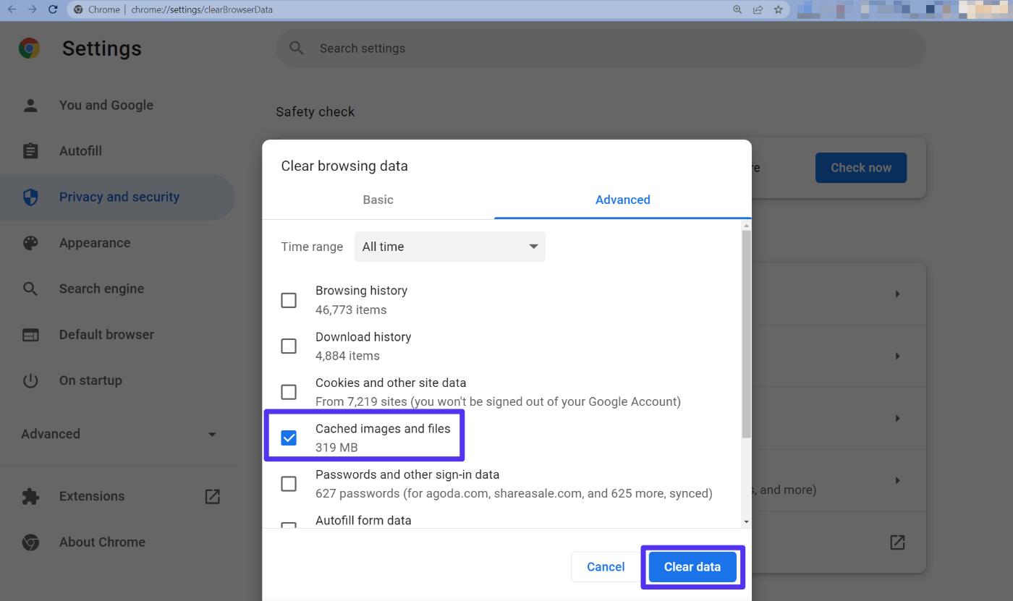The height and width of the screenshot is (601, 1013).
Task: Select the Autofill sidebar icon
Action: point(30,150)
